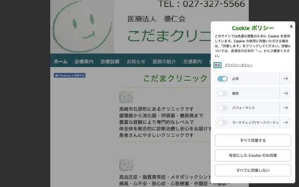This screenshot has height=187, width=299.
Task: Toggle the 必須 cookie switch
Action: point(222,79)
